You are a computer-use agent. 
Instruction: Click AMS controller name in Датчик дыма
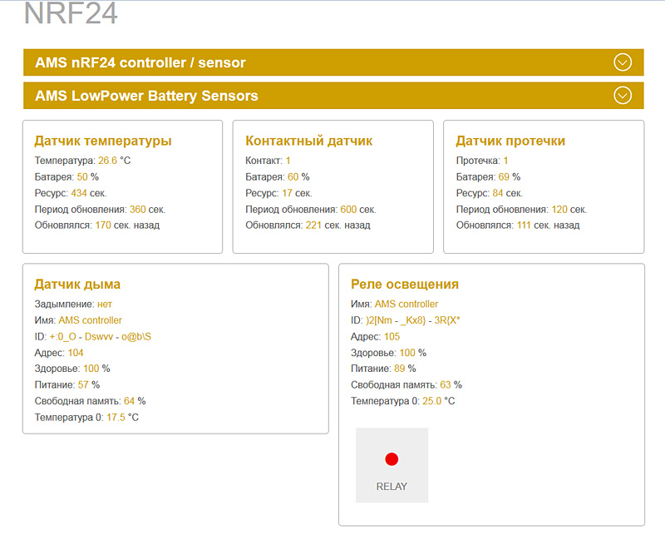tap(90, 320)
